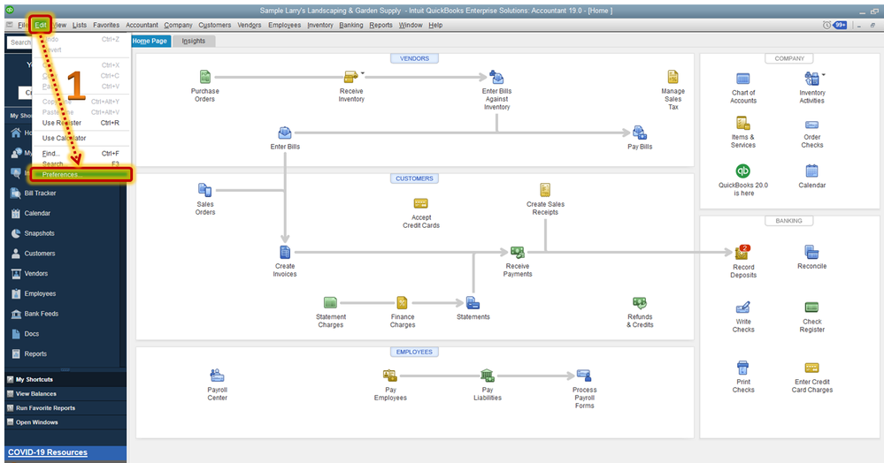
Task: Click Order Checks icon
Action: tap(811, 125)
